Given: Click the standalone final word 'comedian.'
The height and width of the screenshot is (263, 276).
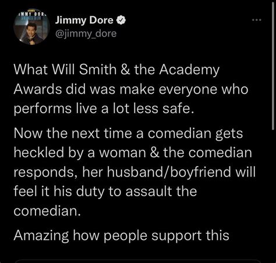Looking at the screenshot, I should (x=47, y=211).
